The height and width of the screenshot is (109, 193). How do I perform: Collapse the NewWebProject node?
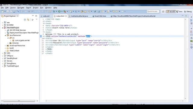[x=3, y=28]
